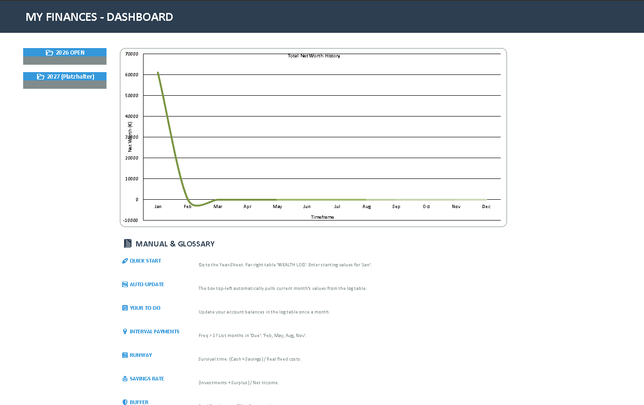The height and width of the screenshot is (405, 644).
Task: Select the YOUR TO-DO heading
Action: (x=145, y=308)
